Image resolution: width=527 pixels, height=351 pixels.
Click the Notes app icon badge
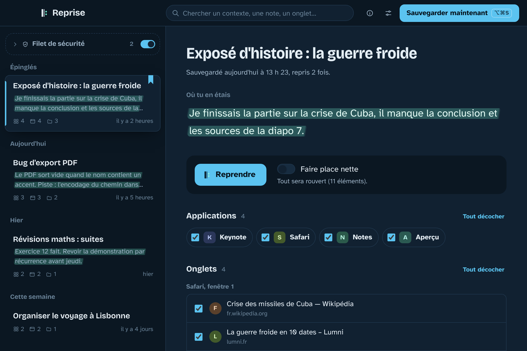[x=343, y=237]
